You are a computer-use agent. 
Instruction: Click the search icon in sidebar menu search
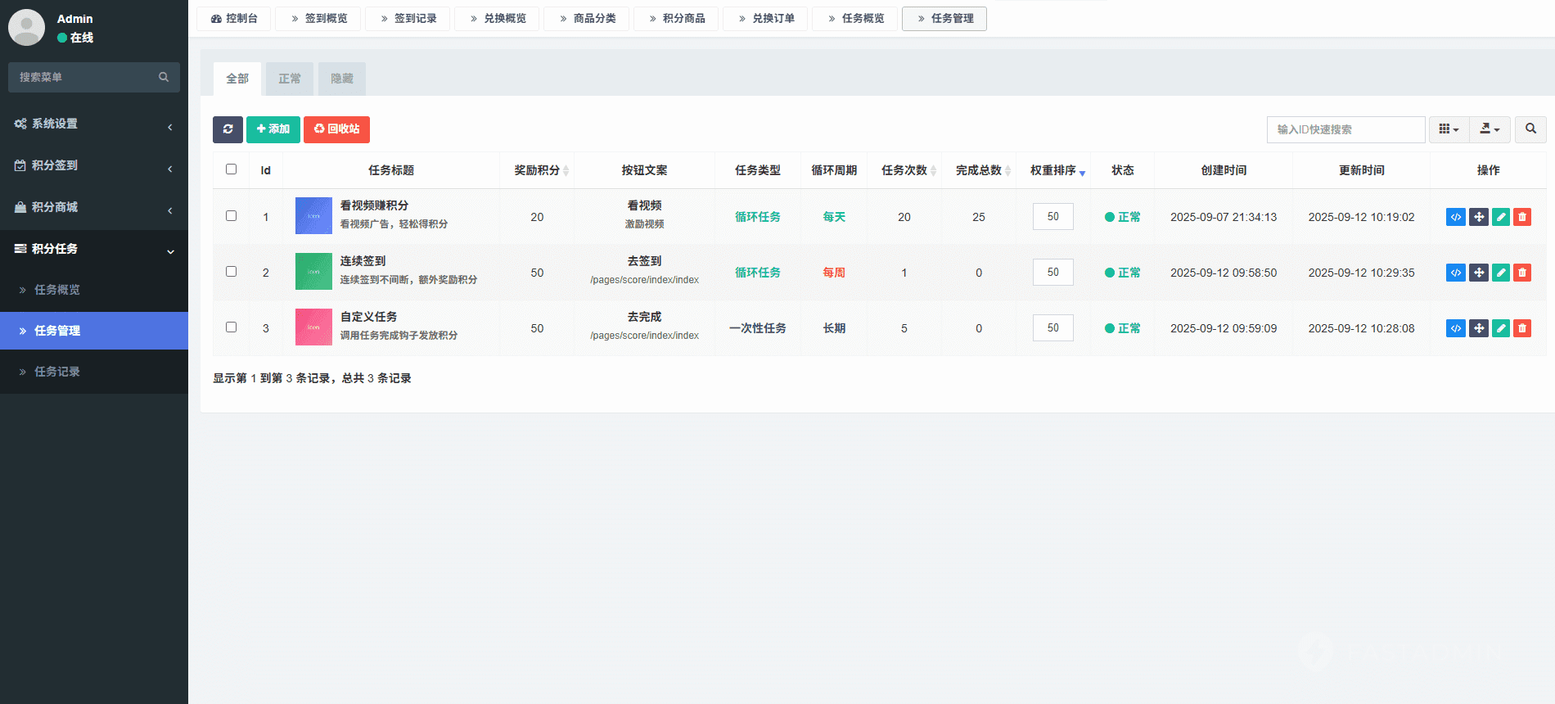164,77
